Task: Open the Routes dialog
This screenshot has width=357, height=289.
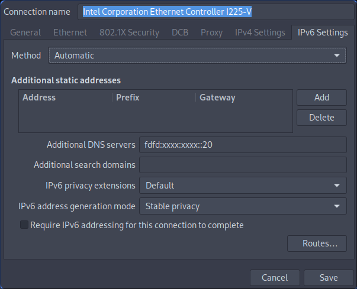Action: pos(317,243)
